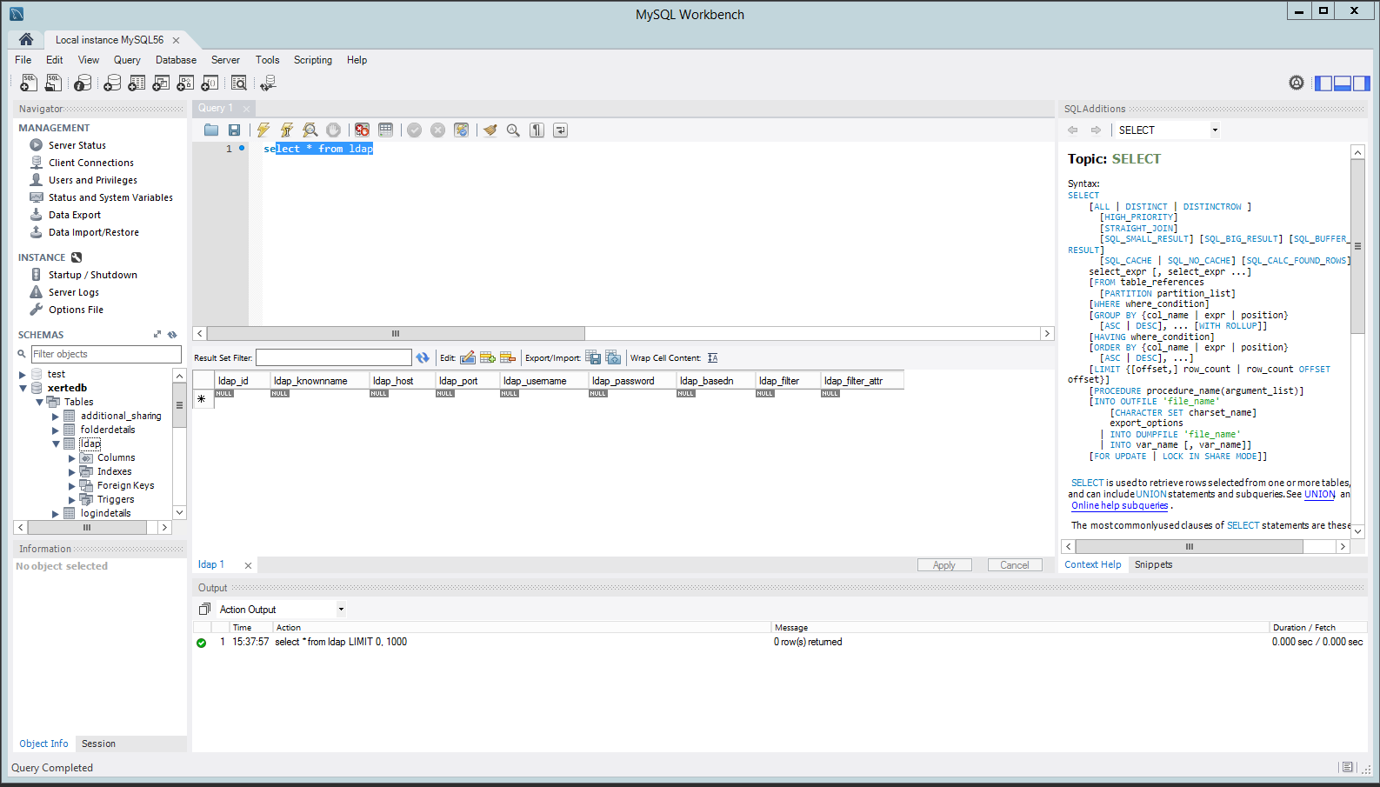Beautify the query with broom icon
The height and width of the screenshot is (787, 1380).
click(x=490, y=130)
